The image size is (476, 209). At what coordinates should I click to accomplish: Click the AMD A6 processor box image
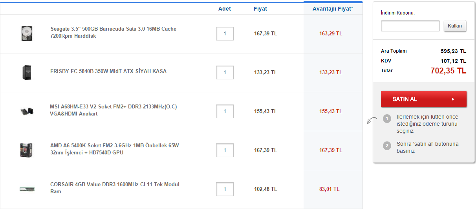coord(26,150)
